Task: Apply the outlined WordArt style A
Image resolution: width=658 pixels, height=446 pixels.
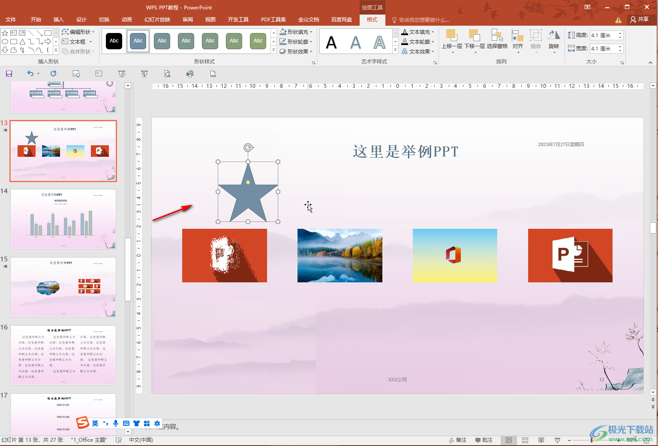Action: pyautogui.click(x=379, y=42)
